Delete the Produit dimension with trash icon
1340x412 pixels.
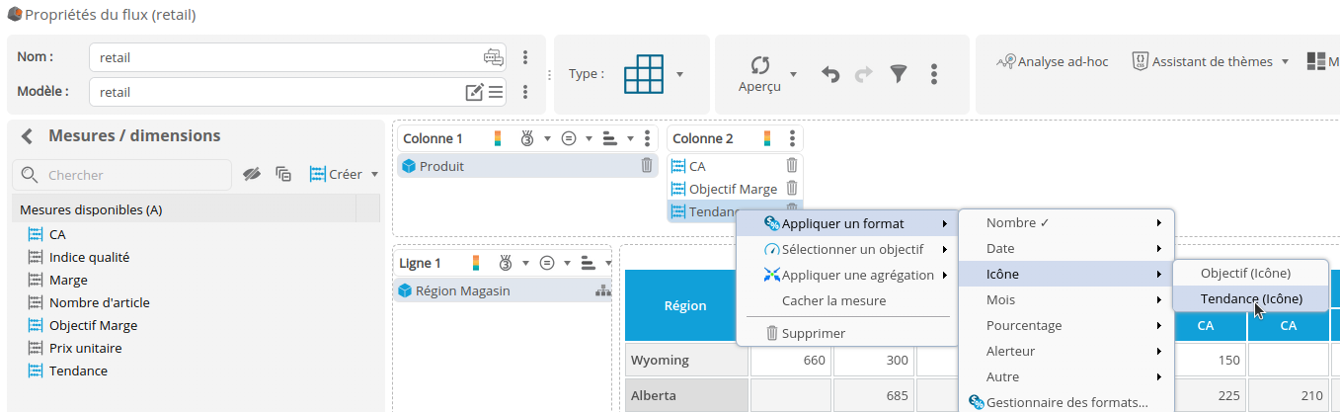(x=647, y=166)
